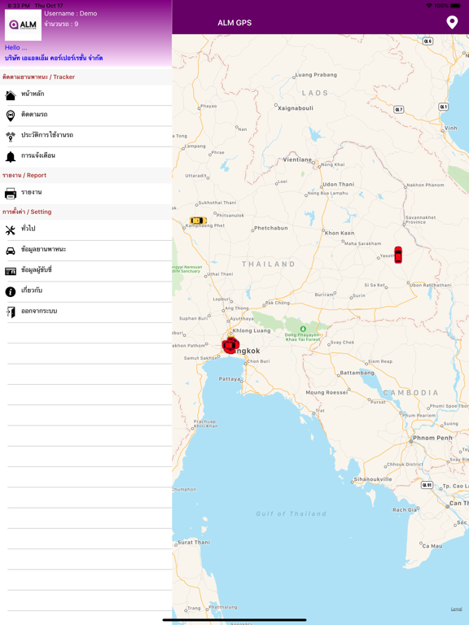Tap the Luang Prabang map label

point(316,75)
